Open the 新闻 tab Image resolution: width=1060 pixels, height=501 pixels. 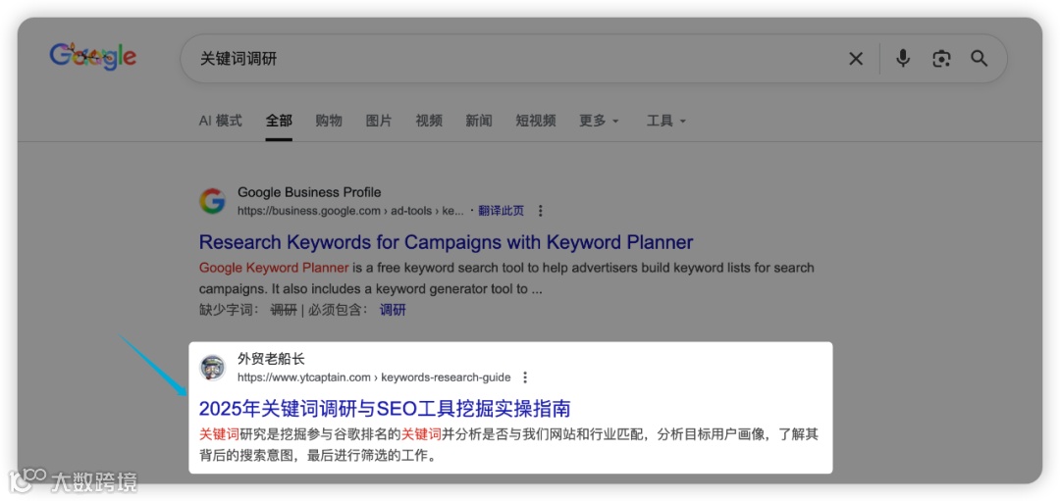coord(479,121)
